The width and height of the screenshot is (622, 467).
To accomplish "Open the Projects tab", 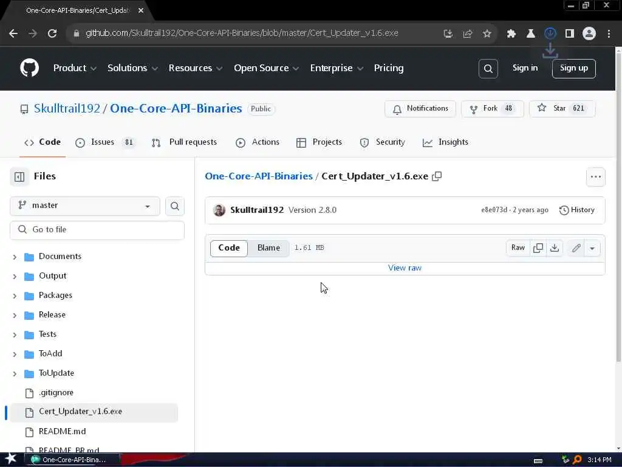I will [x=319, y=142].
